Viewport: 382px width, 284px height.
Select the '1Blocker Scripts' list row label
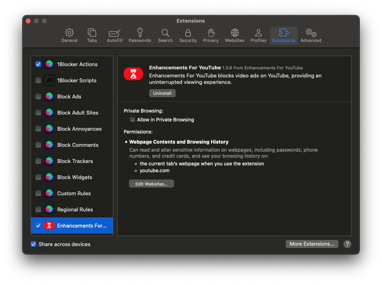click(77, 80)
